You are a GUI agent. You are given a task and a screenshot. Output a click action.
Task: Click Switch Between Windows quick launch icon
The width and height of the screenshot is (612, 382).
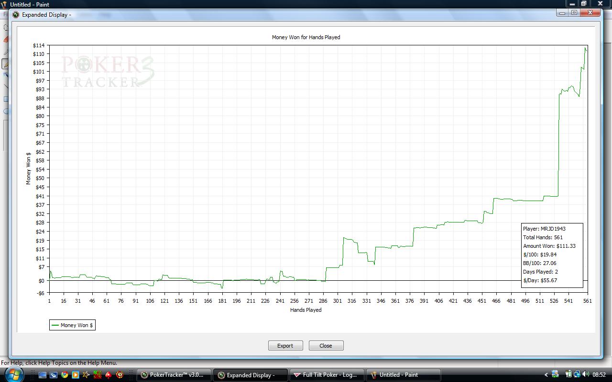[x=54, y=375]
